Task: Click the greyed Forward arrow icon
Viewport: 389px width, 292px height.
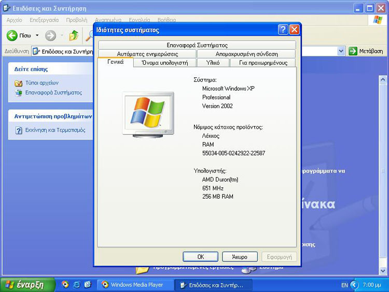Action: 50,36
